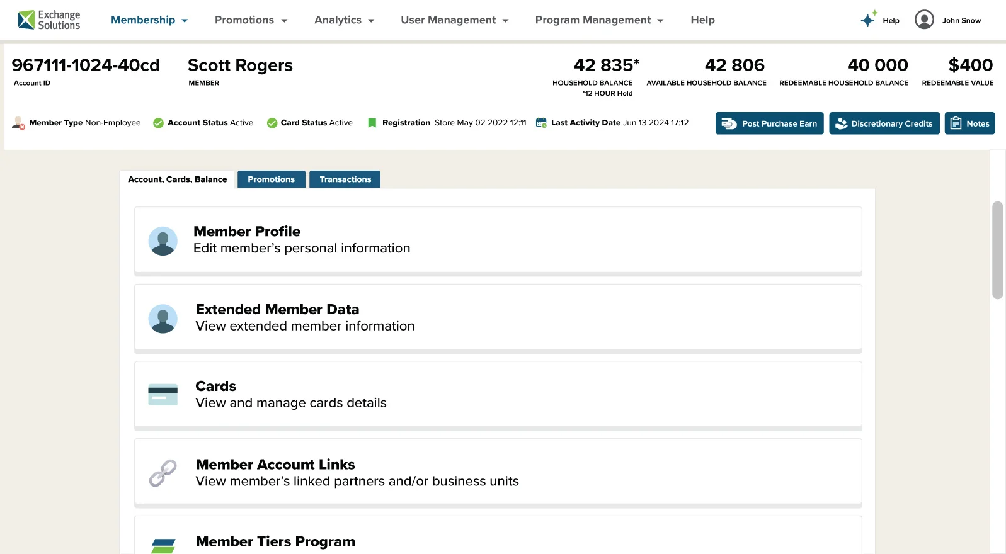
Task: Expand the User Management dropdown
Action: point(454,20)
